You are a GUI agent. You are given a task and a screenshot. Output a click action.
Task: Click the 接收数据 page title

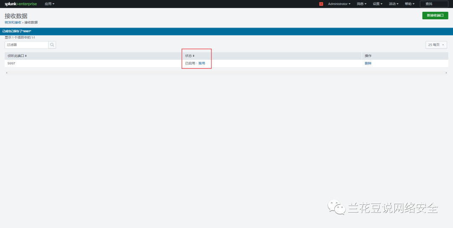click(16, 16)
